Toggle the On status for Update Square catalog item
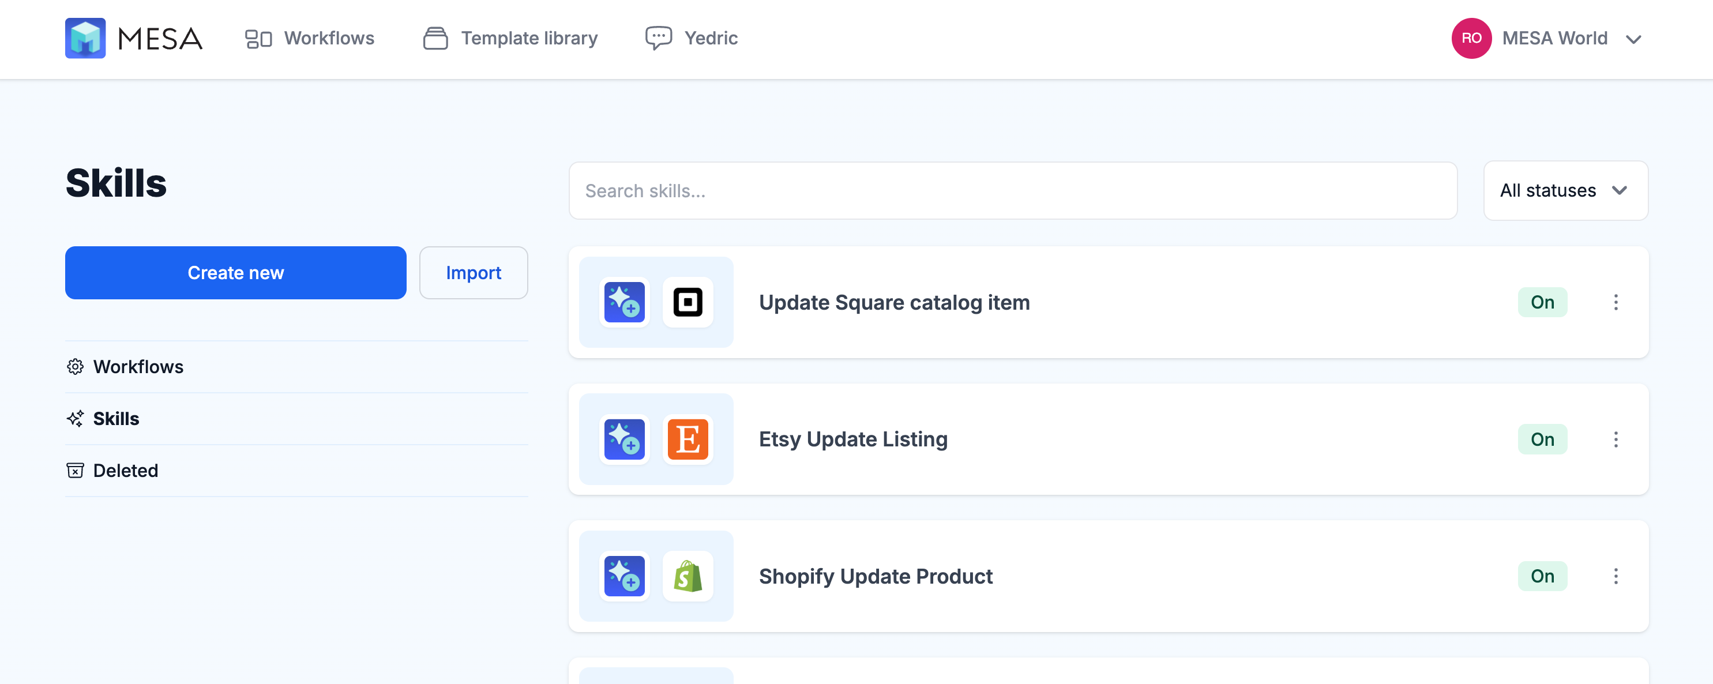This screenshot has height=684, width=1713. pyautogui.click(x=1542, y=302)
